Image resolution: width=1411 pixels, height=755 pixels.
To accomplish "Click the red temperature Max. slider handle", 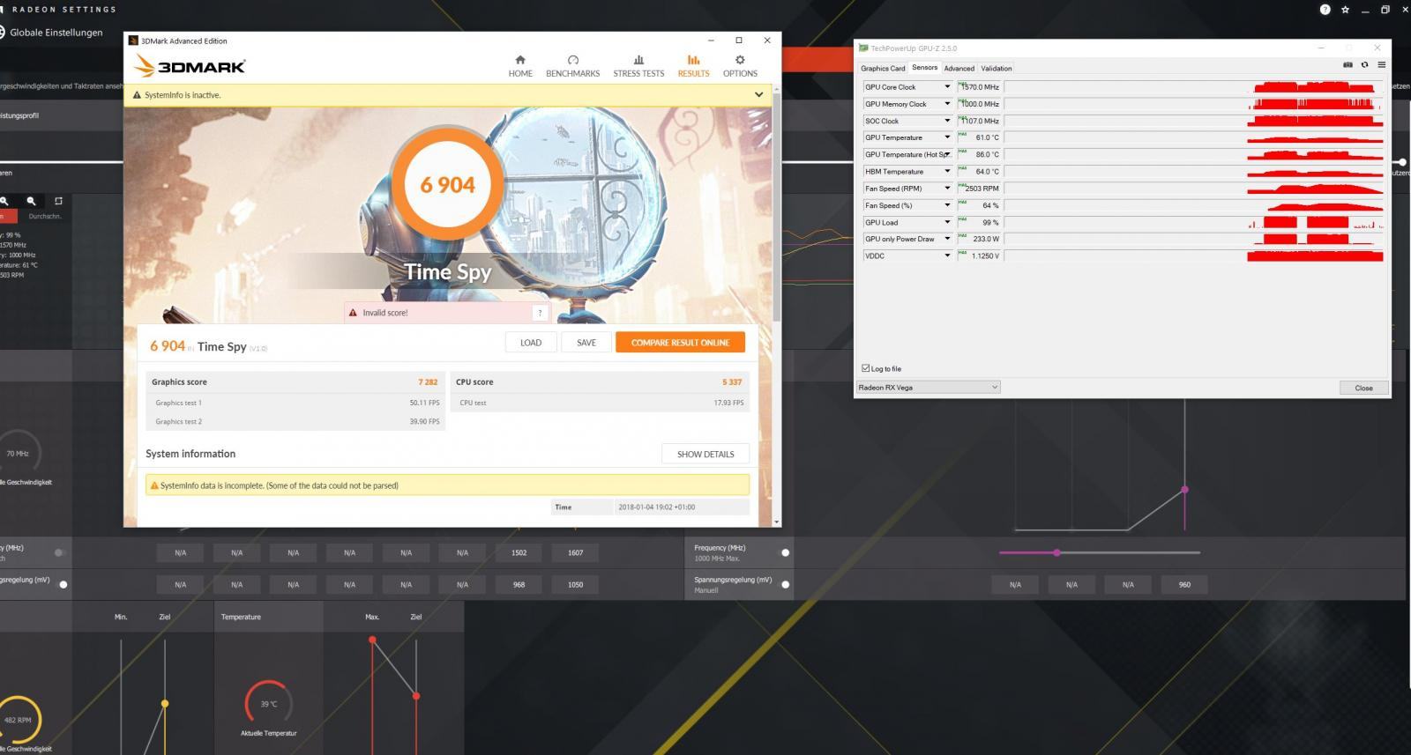I will pos(372,640).
